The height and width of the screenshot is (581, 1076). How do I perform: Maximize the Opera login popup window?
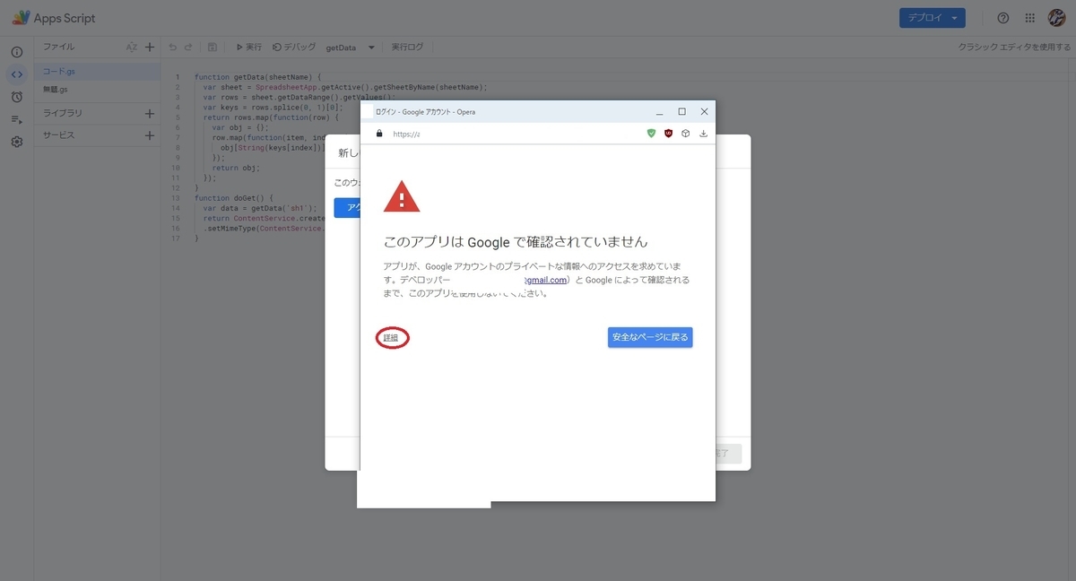681,112
